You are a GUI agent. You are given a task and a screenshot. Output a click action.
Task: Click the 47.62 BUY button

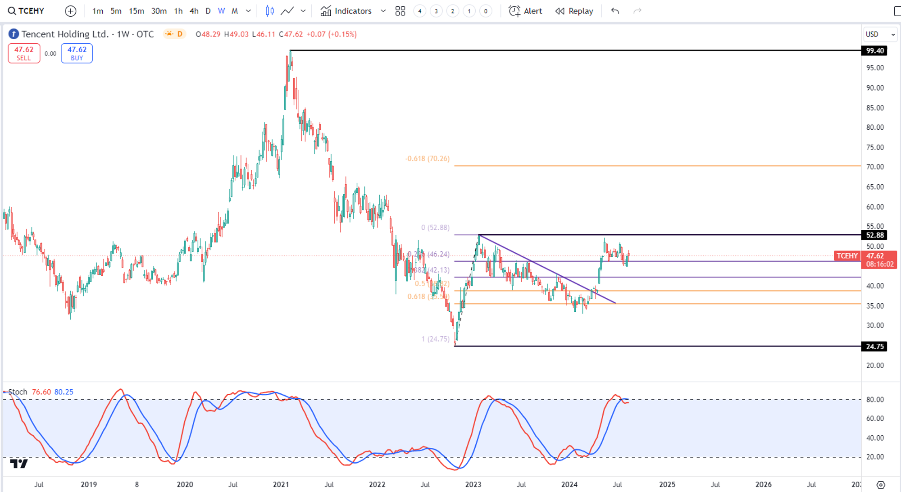pyautogui.click(x=77, y=53)
